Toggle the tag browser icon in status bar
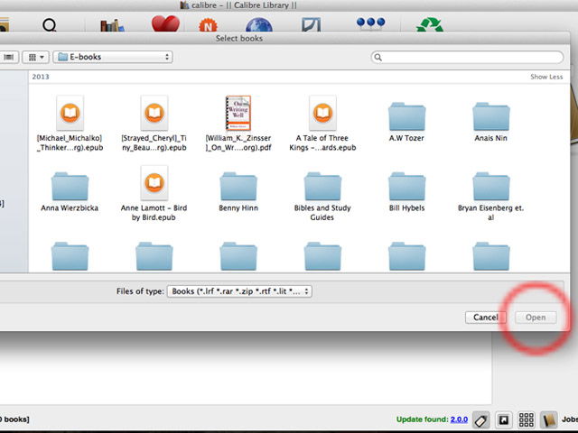Viewport: 578px width, 433px height. pyautogui.click(x=481, y=419)
